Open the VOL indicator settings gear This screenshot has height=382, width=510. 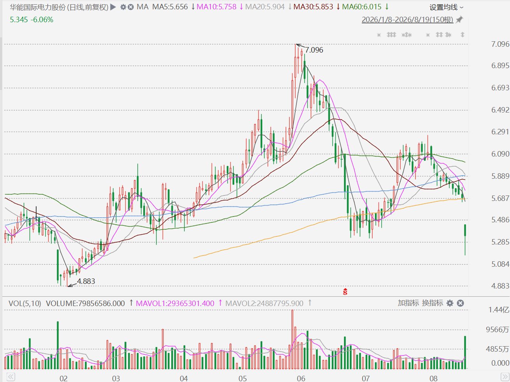450,303
